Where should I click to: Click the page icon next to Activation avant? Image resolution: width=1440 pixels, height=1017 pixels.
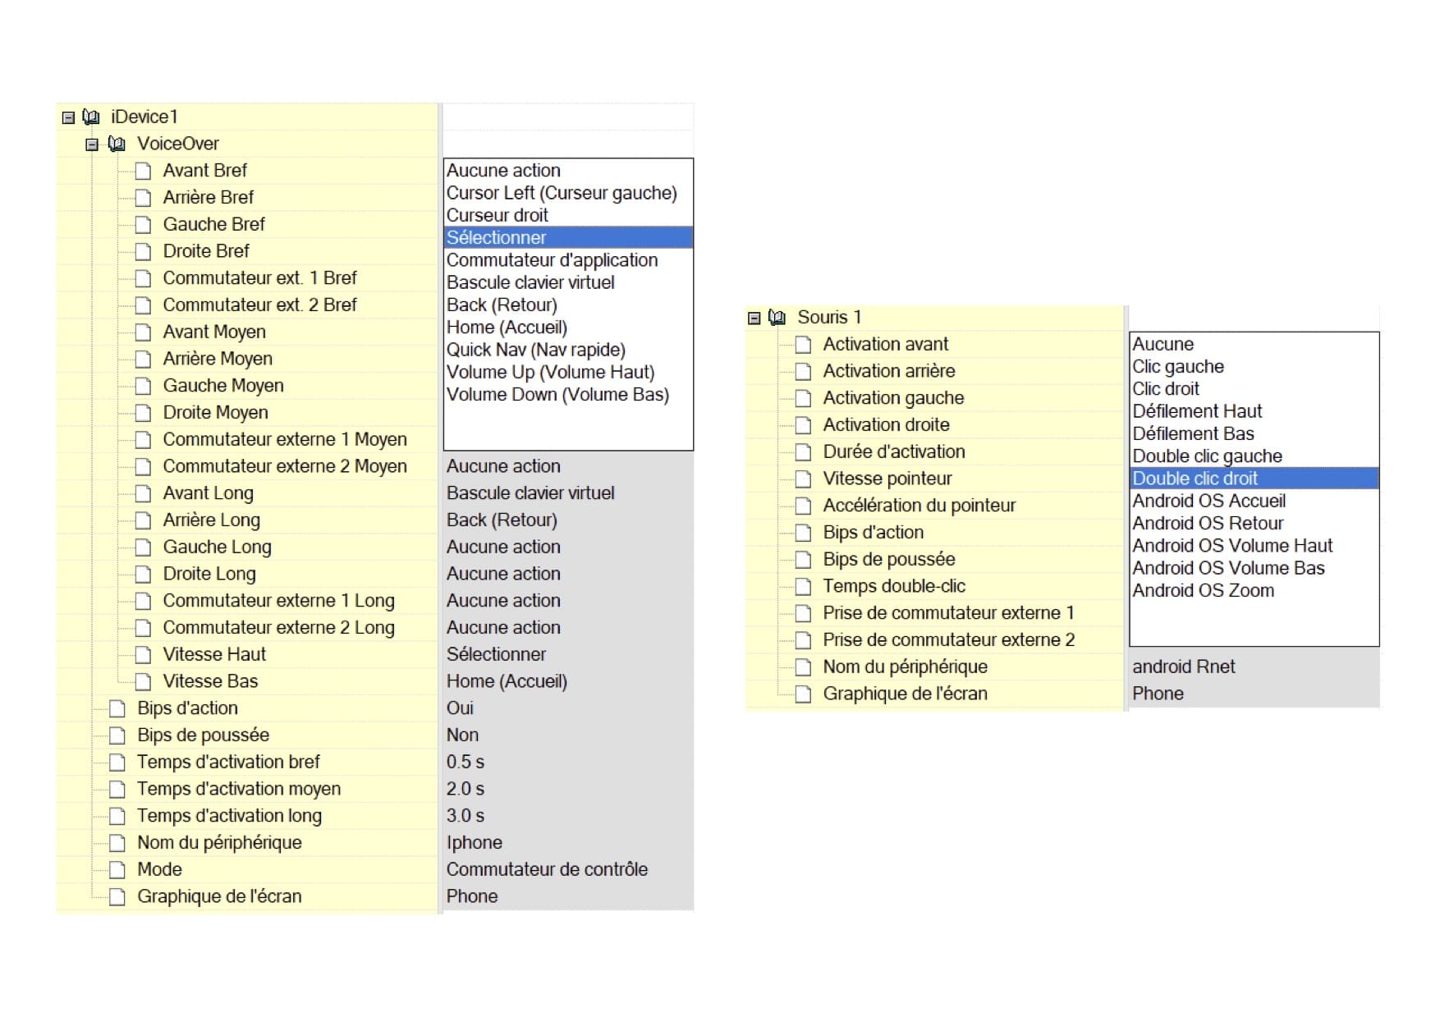click(803, 345)
